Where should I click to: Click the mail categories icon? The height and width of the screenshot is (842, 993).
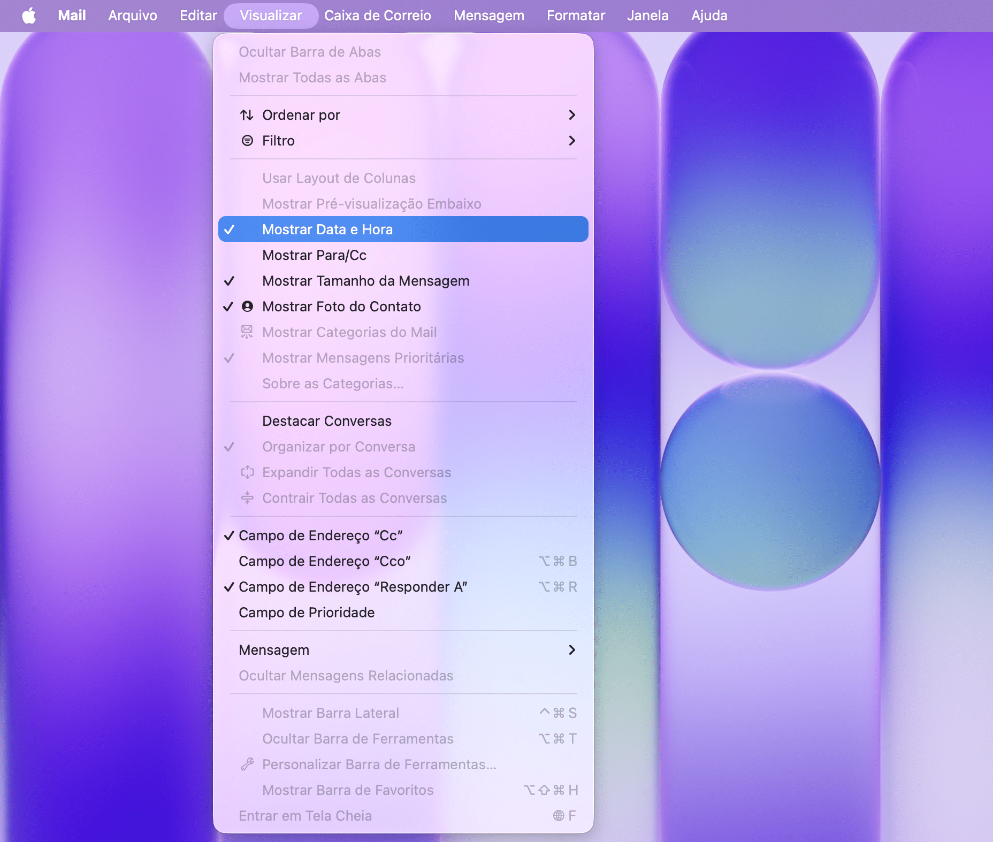coord(247,332)
